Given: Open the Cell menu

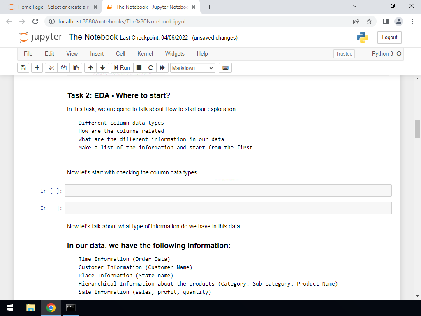Looking at the screenshot, I should (x=120, y=54).
